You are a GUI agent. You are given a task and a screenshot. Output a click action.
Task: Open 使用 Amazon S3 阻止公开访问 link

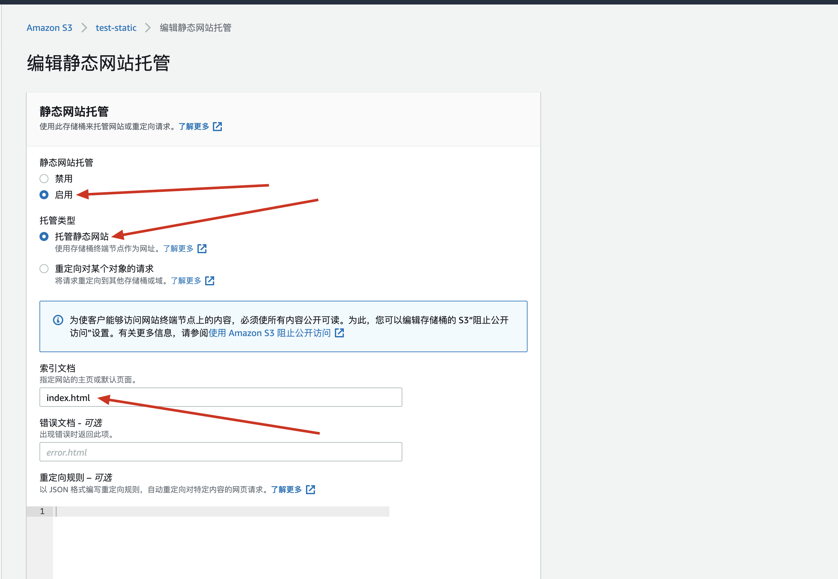[x=269, y=333]
